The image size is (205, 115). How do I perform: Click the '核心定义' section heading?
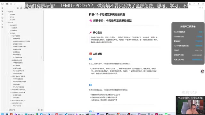point(97,33)
